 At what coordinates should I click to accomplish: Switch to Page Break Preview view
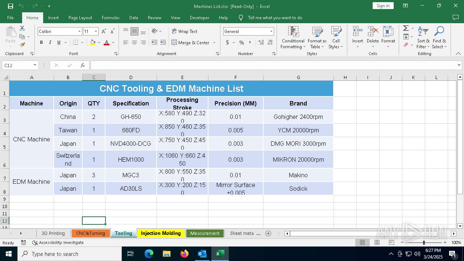391,243
